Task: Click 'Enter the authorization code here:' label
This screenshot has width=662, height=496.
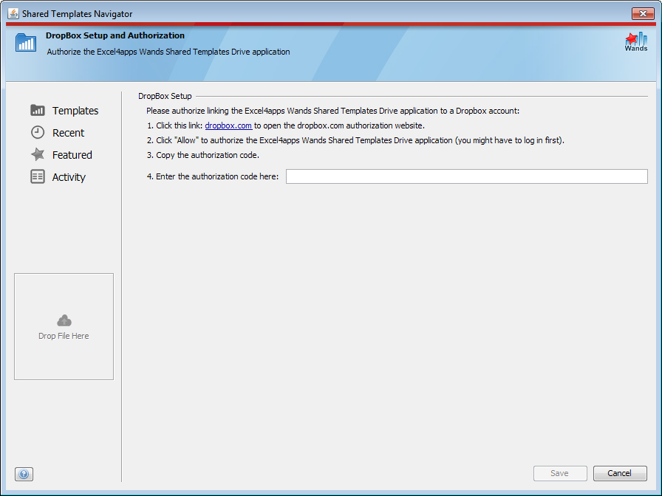Action: (217, 176)
